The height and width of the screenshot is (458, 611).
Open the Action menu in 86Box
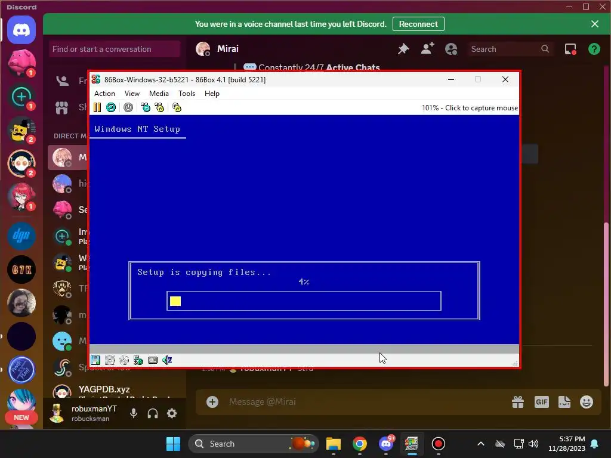tap(104, 94)
